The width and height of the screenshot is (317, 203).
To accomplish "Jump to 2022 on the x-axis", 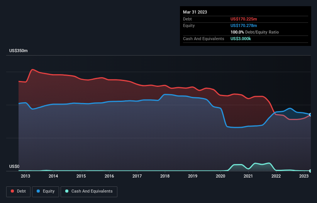I will pyautogui.click(x=276, y=176).
